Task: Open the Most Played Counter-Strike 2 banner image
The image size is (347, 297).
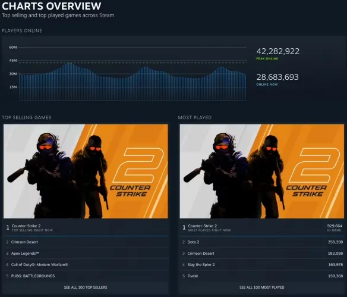Action: (x=262, y=171)
